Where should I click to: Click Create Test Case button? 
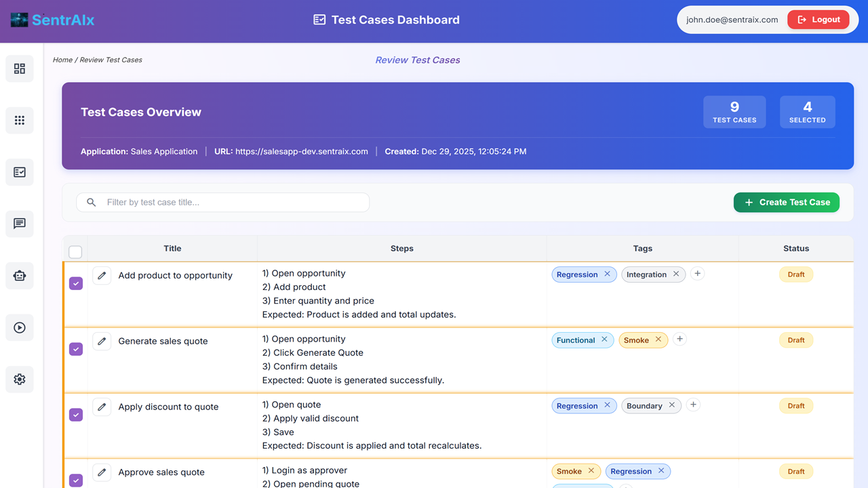coord(787,202)
